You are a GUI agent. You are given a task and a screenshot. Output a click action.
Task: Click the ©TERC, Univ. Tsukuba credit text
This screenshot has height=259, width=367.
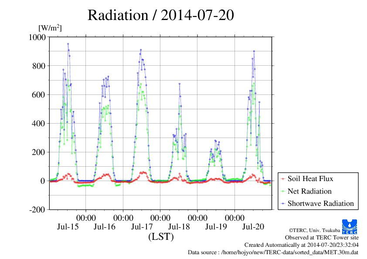314,230
